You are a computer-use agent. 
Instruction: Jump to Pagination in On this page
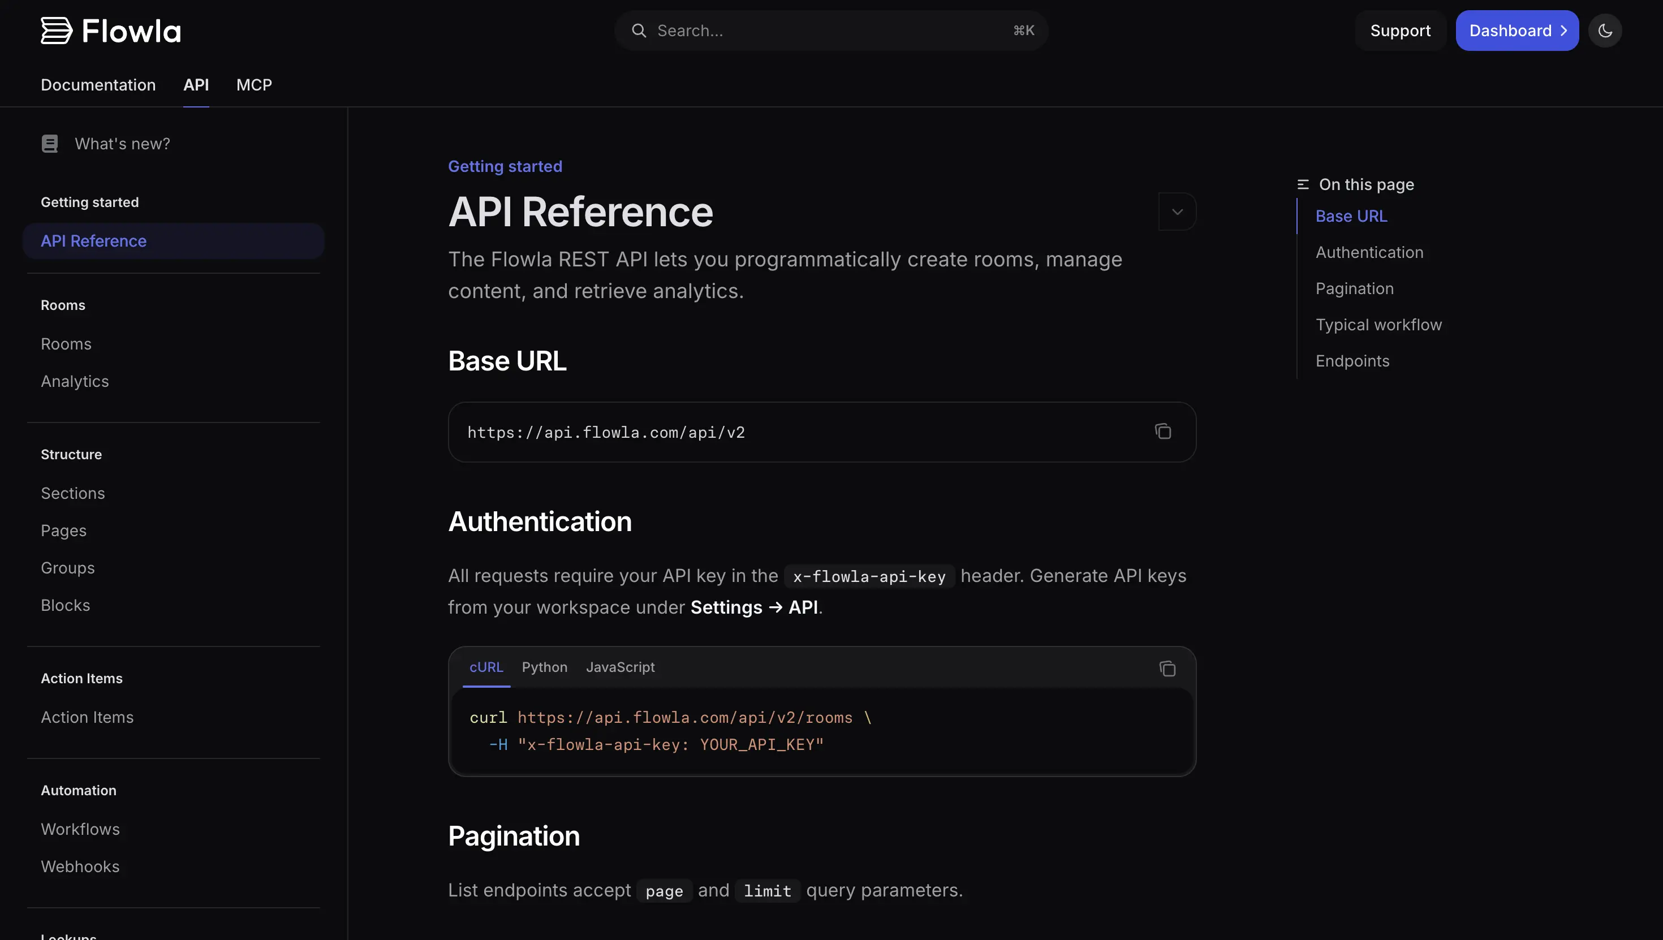(1354, 288)
